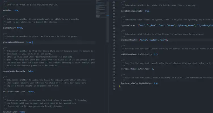Click comment 'Enables or disables block explosion physics.'
The width and height of the screenshot is (213, 113).
(x=32, y=5)
